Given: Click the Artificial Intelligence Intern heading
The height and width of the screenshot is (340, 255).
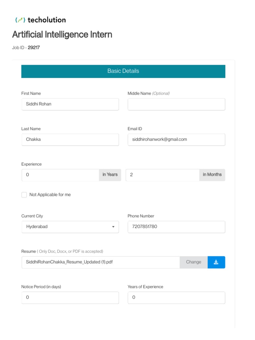Looking at the screenshot, I should 62,35.
